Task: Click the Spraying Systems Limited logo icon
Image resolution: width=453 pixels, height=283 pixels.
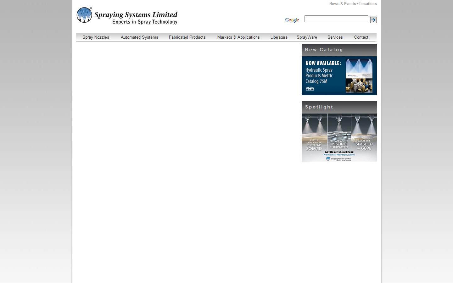Action: pyautogui.click(x=84, y=14)
